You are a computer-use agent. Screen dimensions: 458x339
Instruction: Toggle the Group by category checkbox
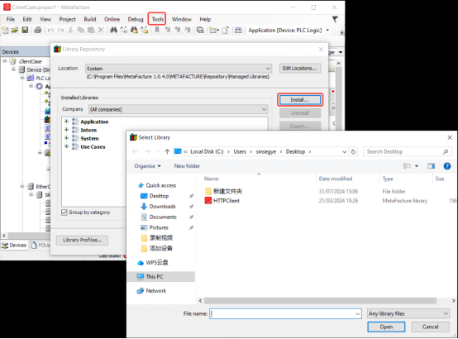coord(64,212)
